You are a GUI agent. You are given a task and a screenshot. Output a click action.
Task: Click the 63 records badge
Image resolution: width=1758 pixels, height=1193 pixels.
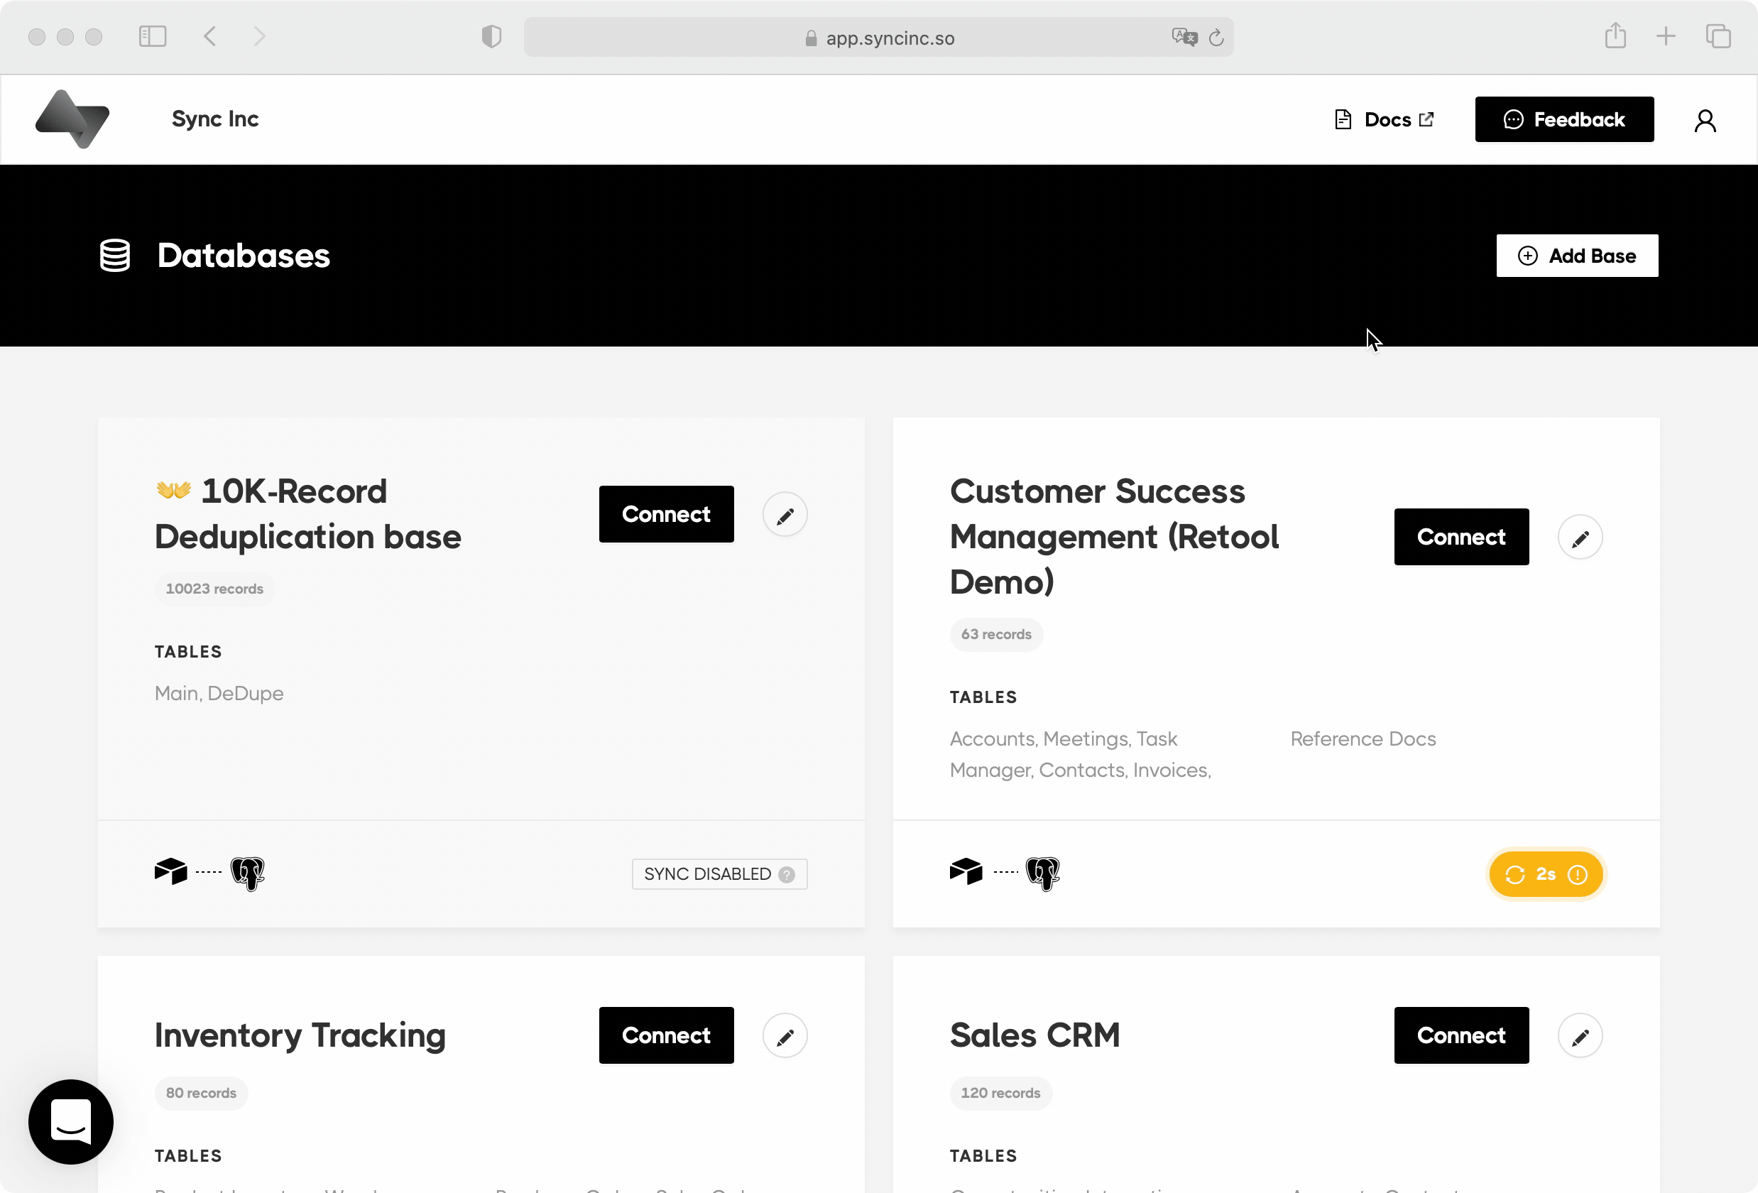(x=995, y=634)
